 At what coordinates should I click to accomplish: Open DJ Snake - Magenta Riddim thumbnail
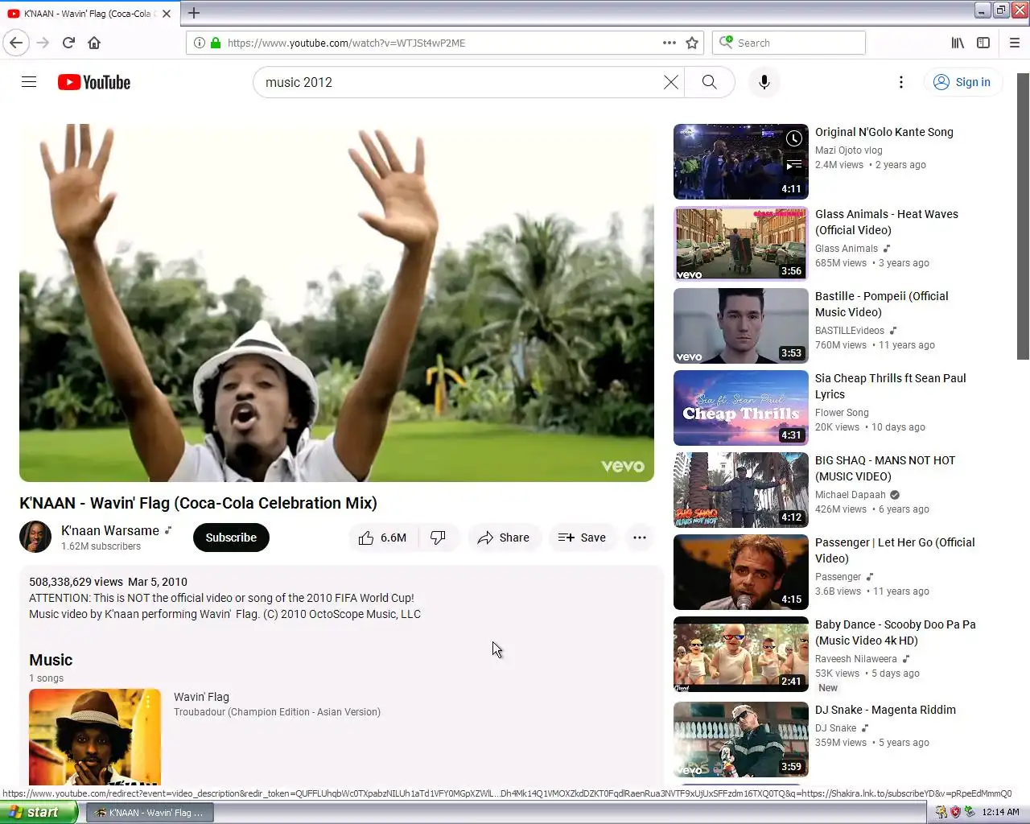point(740,740)
